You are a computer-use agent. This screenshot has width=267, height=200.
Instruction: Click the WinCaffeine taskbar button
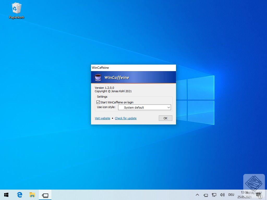click(45, 195)
